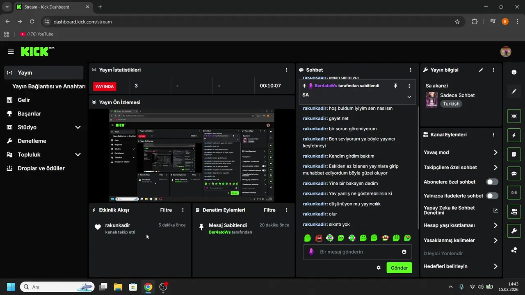525x295 pixels.
Task: Focus the Bir mesaj gönderin field
Action: click(x=357, y=252)
